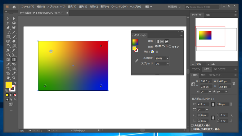Select the Symbol Sprayer tool
Viewport: 242px width, 136px height.
8,69
